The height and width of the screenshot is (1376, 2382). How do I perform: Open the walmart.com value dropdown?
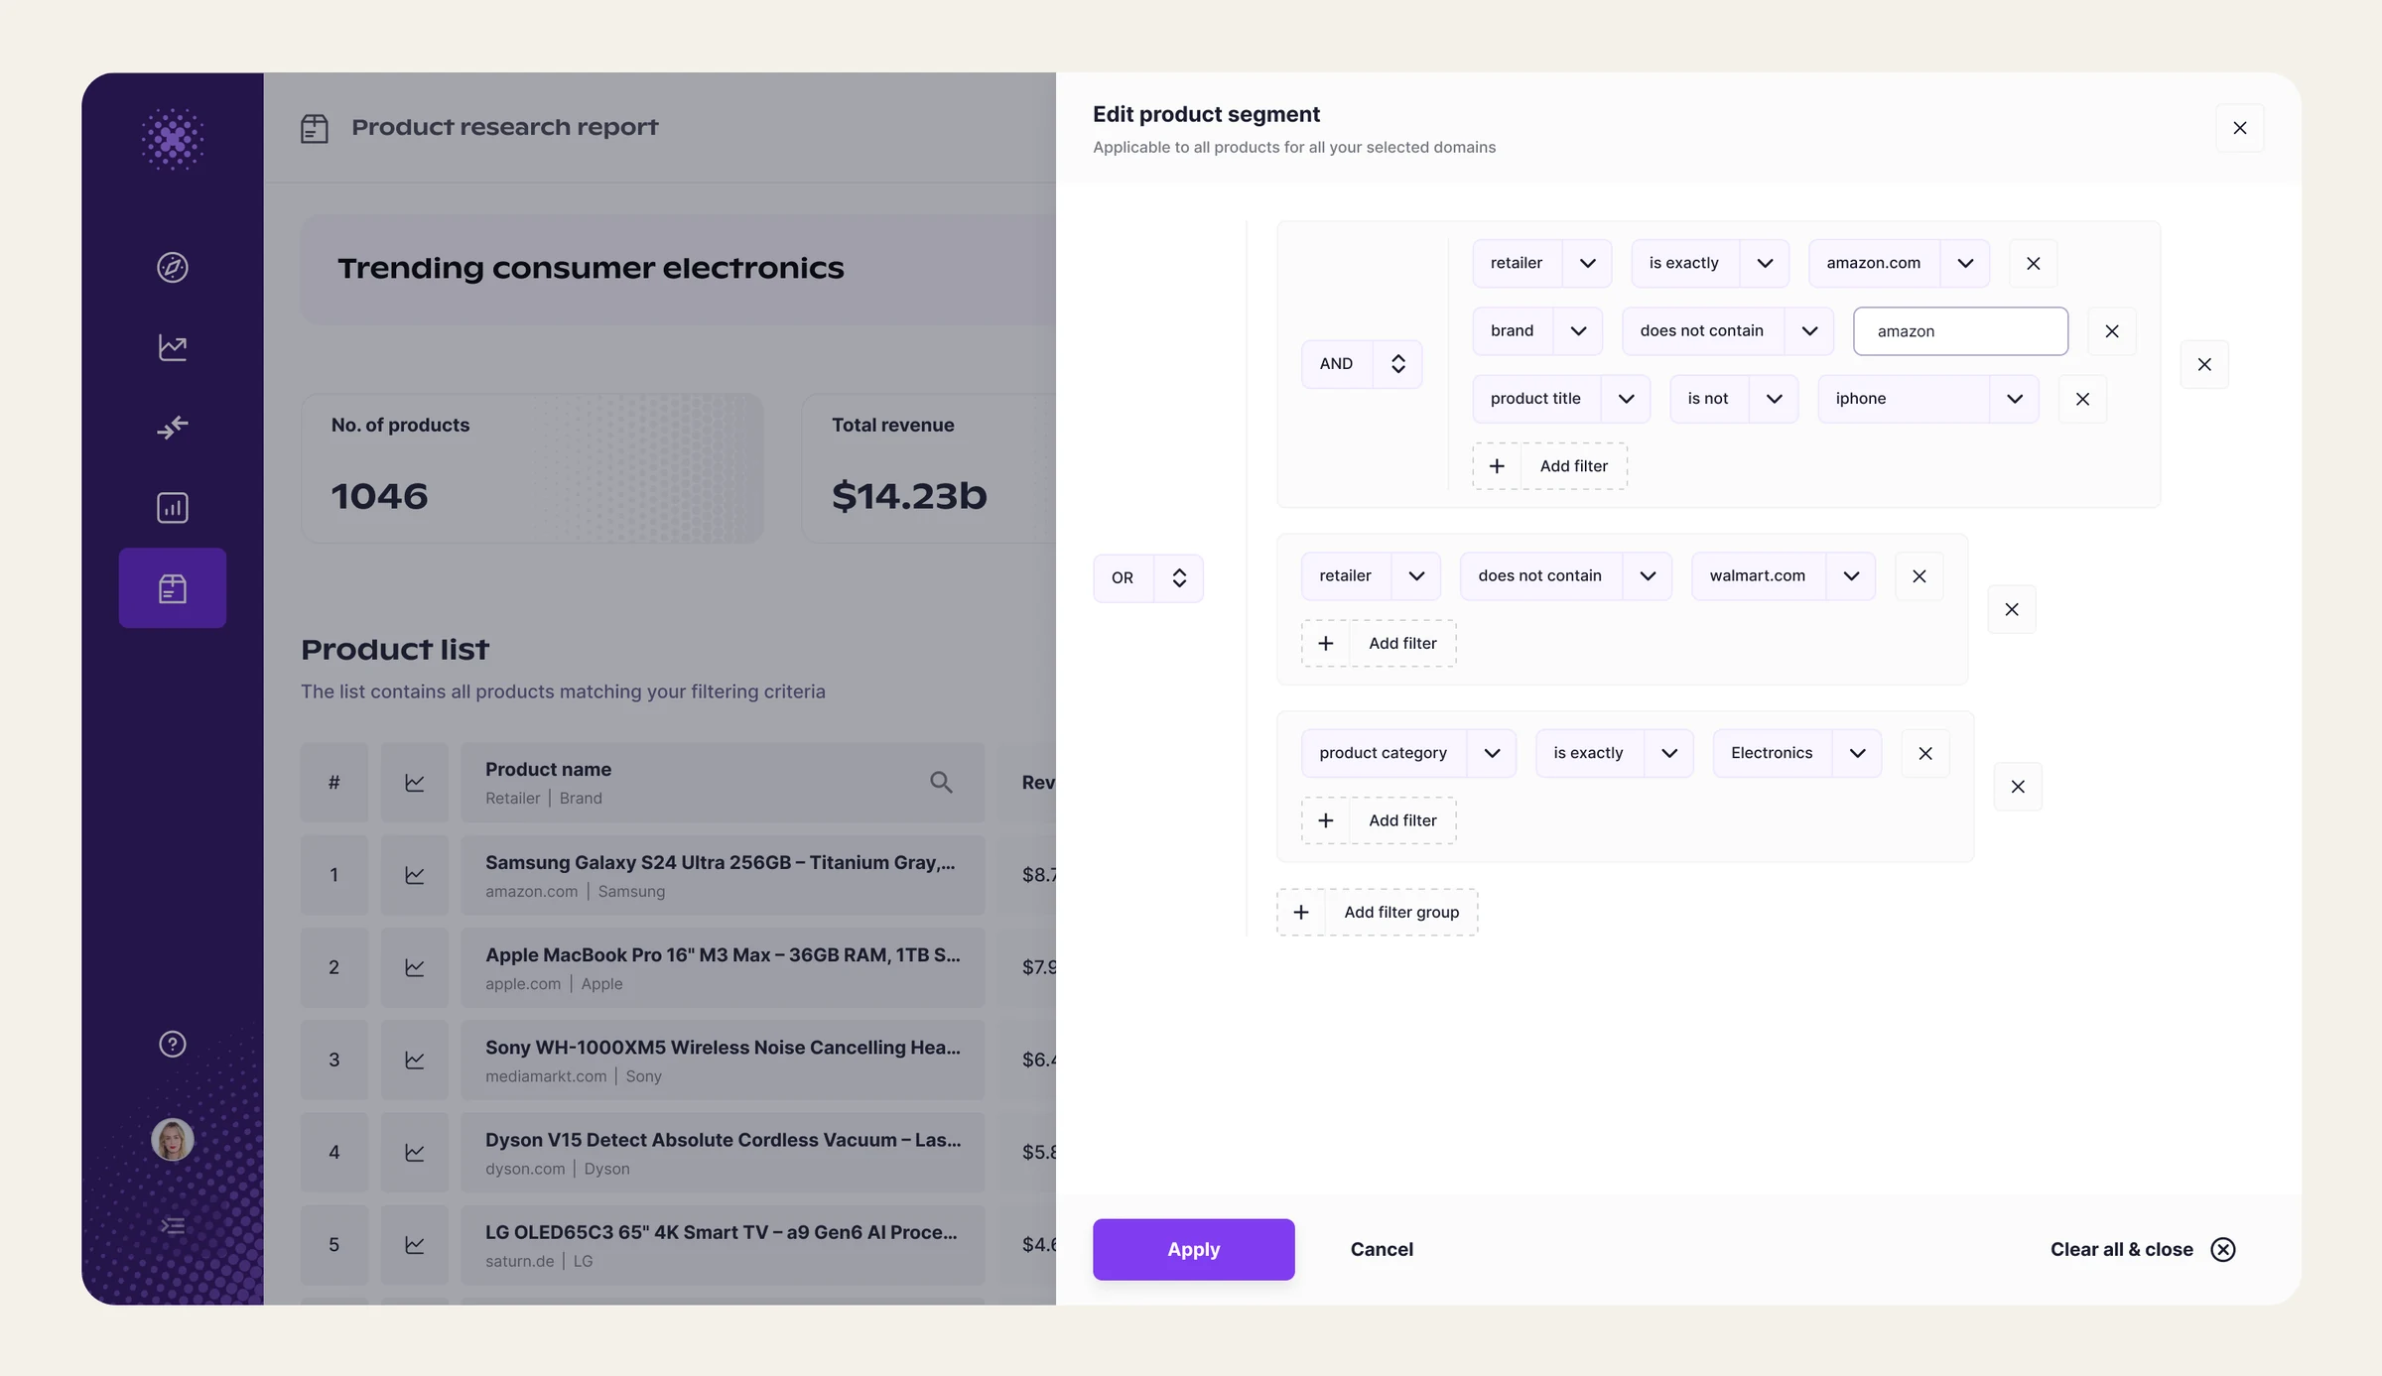(1851, 576)
